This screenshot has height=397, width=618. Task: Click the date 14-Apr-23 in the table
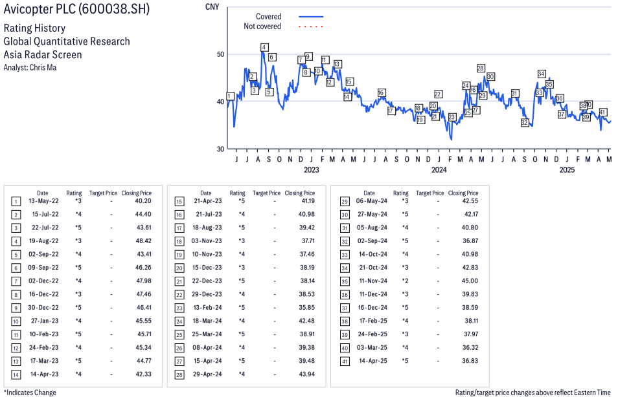[45, 374]
